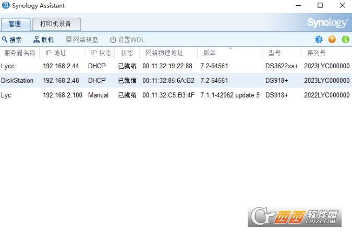Sort by IP 状态 column header
Screen dimensions: 352x232
coord(101,53)
